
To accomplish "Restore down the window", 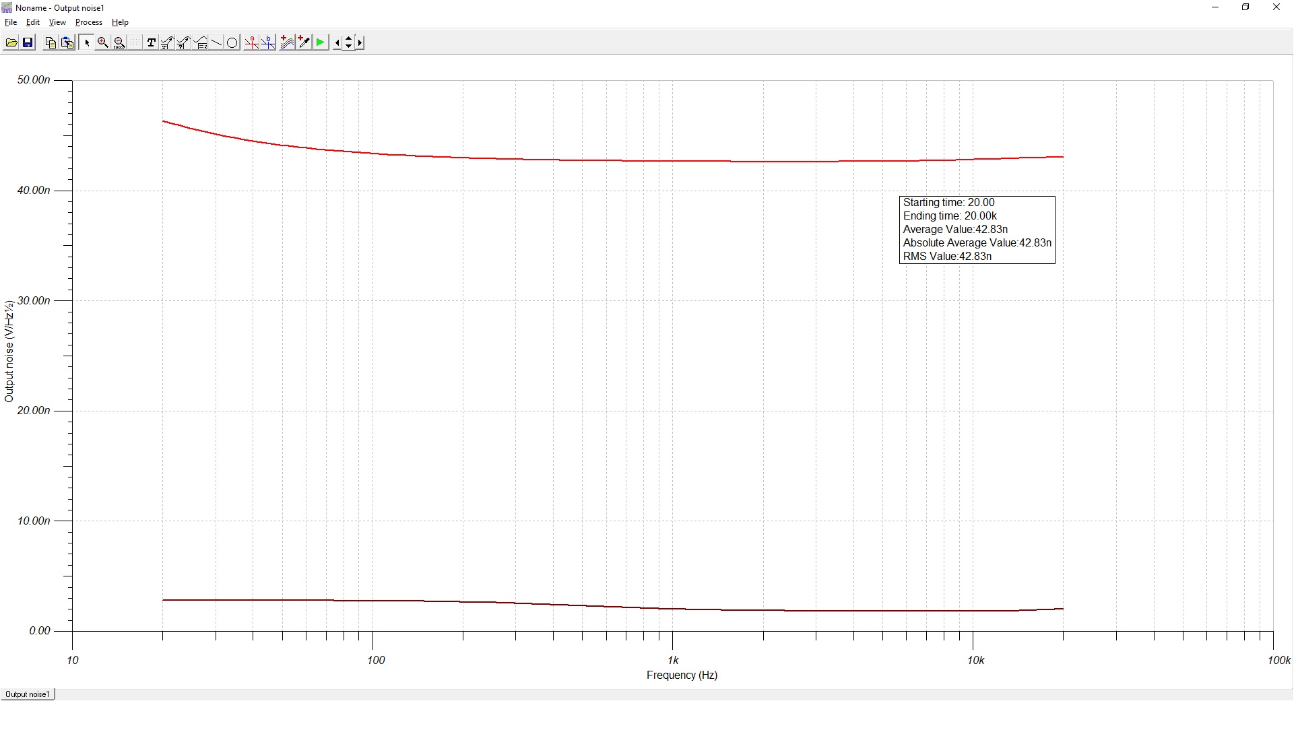I will point(1245,7).
